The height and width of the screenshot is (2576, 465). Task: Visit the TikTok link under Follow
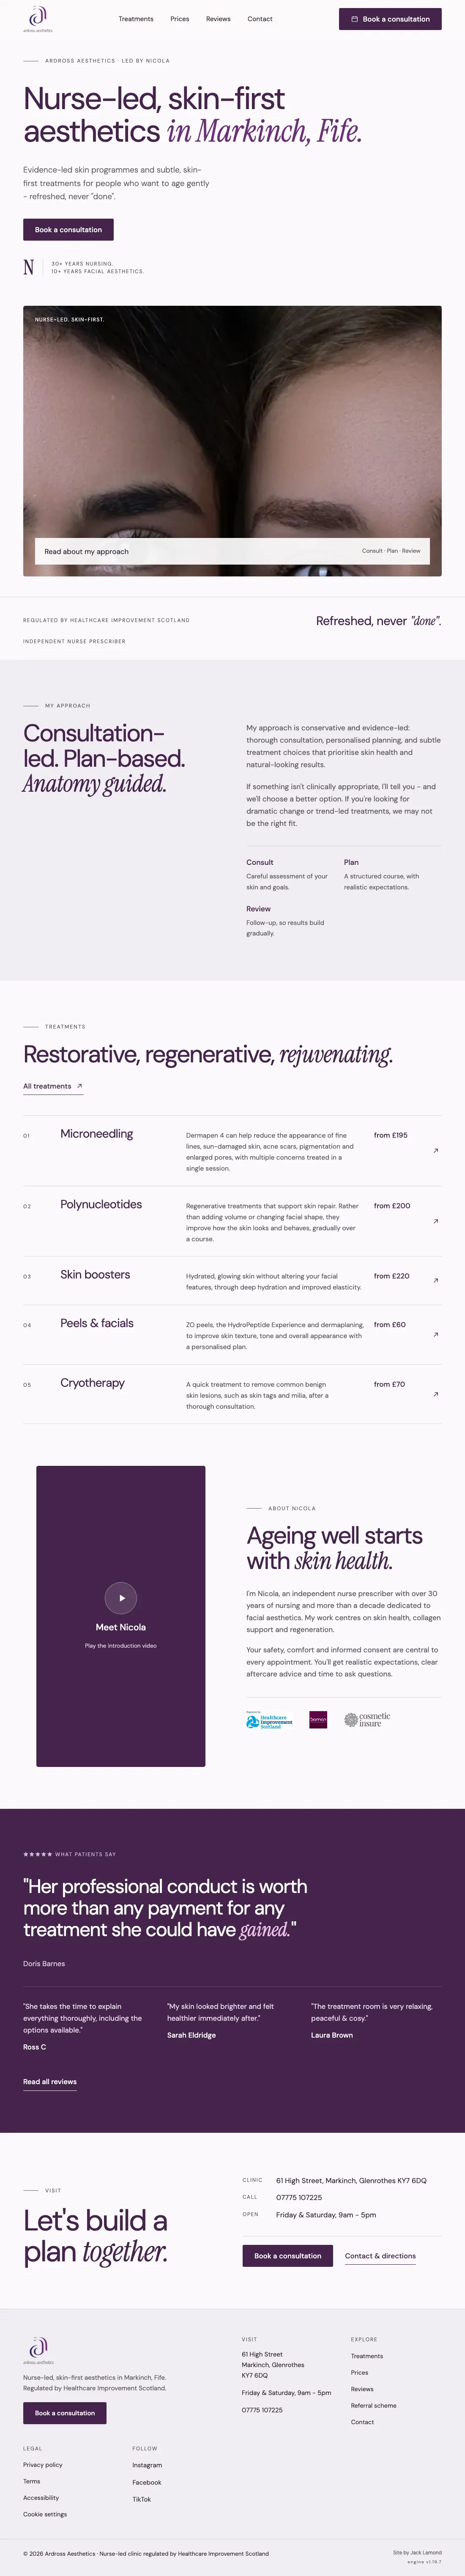(x=142, y=2499)
